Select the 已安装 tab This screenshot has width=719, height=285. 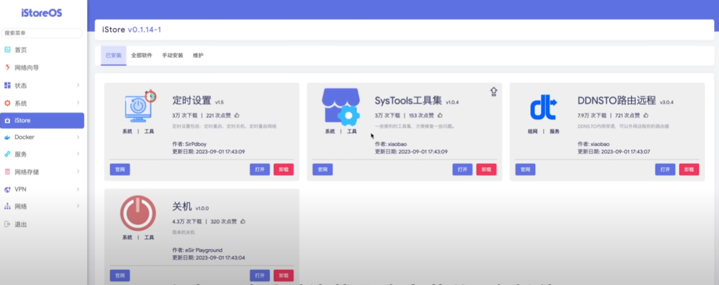[x=114, y=55]
